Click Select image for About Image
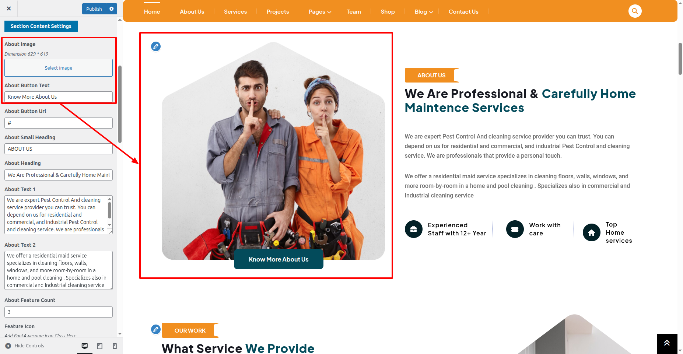This screenshot has width=683, height=354. 59,68
